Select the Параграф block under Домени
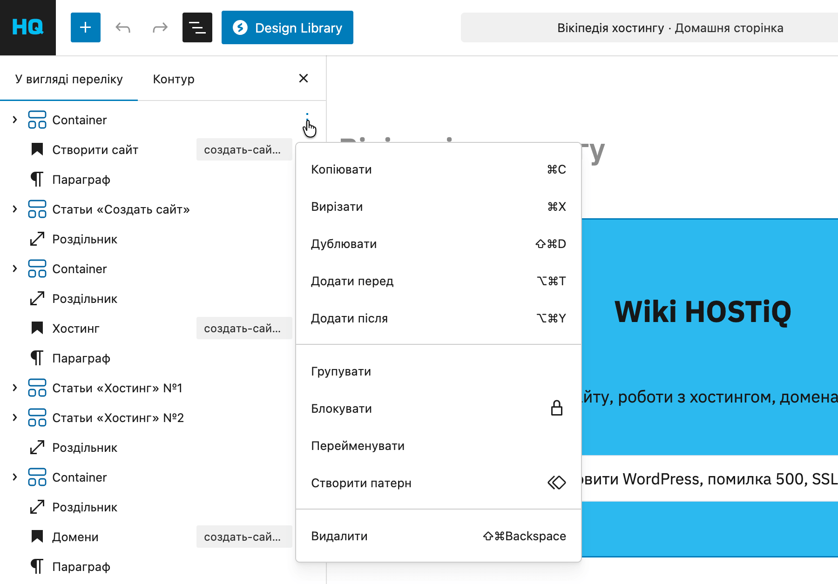Viewport: 838px width, 584px height. [x=81, y=567]
